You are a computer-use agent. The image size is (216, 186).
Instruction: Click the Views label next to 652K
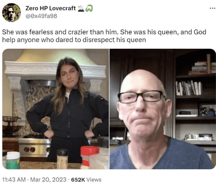(x=94, y=180)
